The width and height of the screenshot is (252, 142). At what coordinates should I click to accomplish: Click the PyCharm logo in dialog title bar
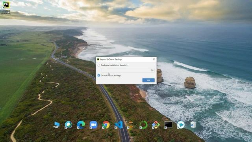point(98,59)
